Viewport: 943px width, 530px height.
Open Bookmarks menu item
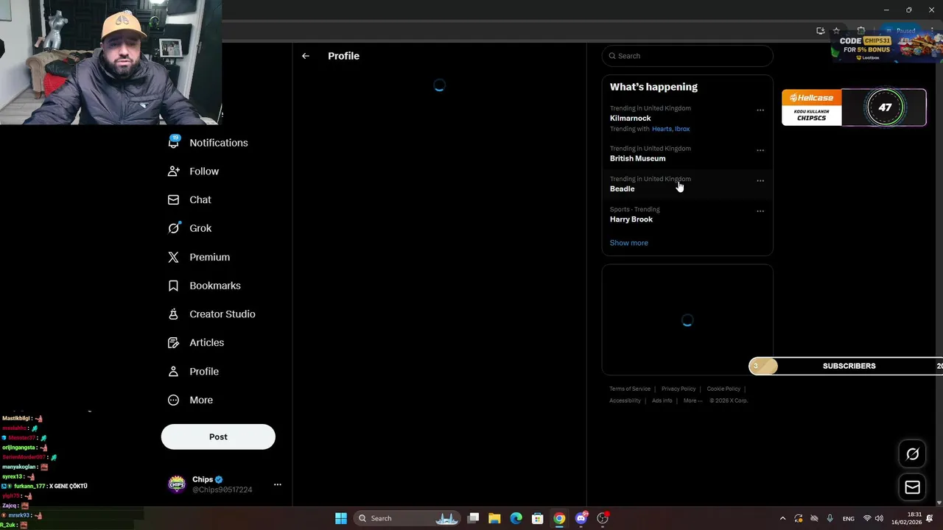[205, 286]
